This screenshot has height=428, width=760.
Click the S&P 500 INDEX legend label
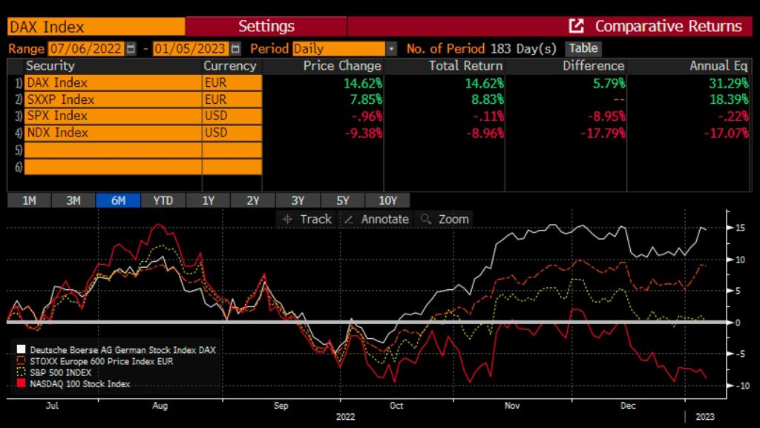pos(61,372)
